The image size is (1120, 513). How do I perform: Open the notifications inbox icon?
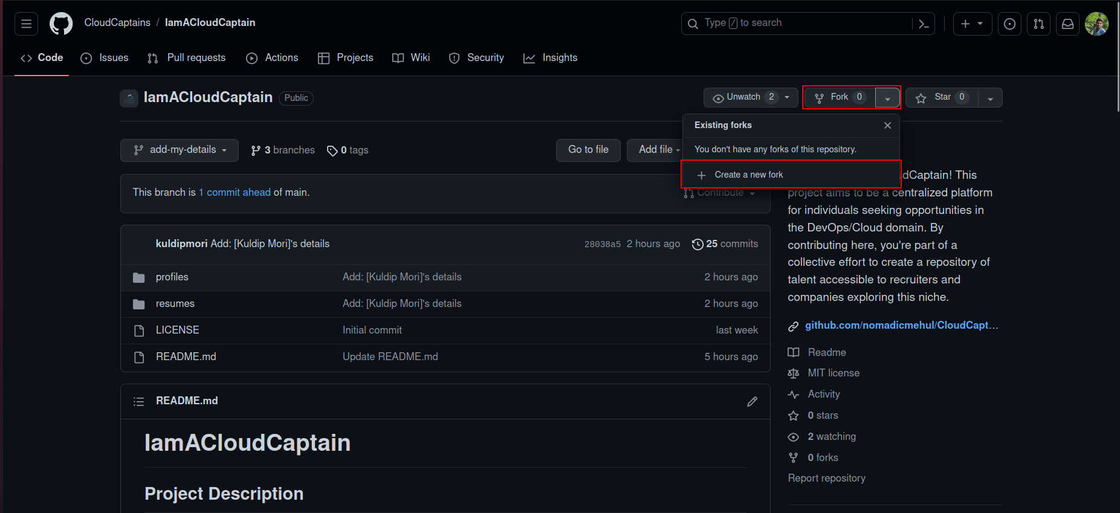1067,24
